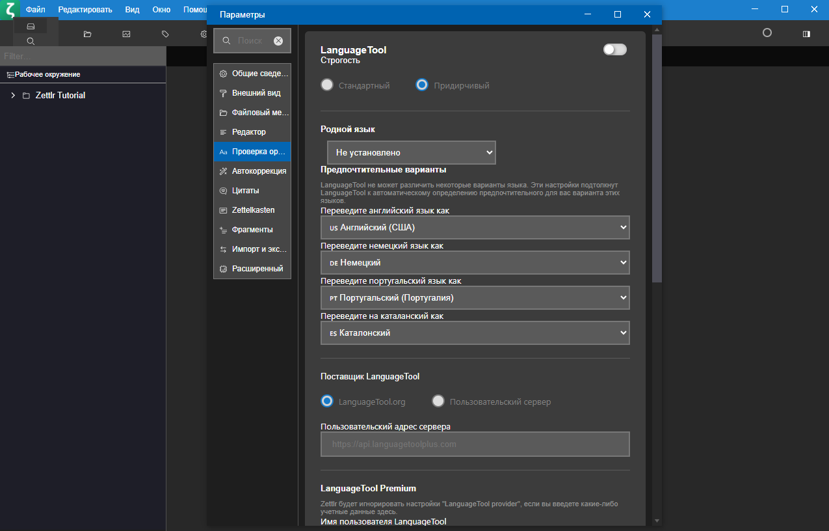Switch to Автокоррекция settings tab

[252, 171]
